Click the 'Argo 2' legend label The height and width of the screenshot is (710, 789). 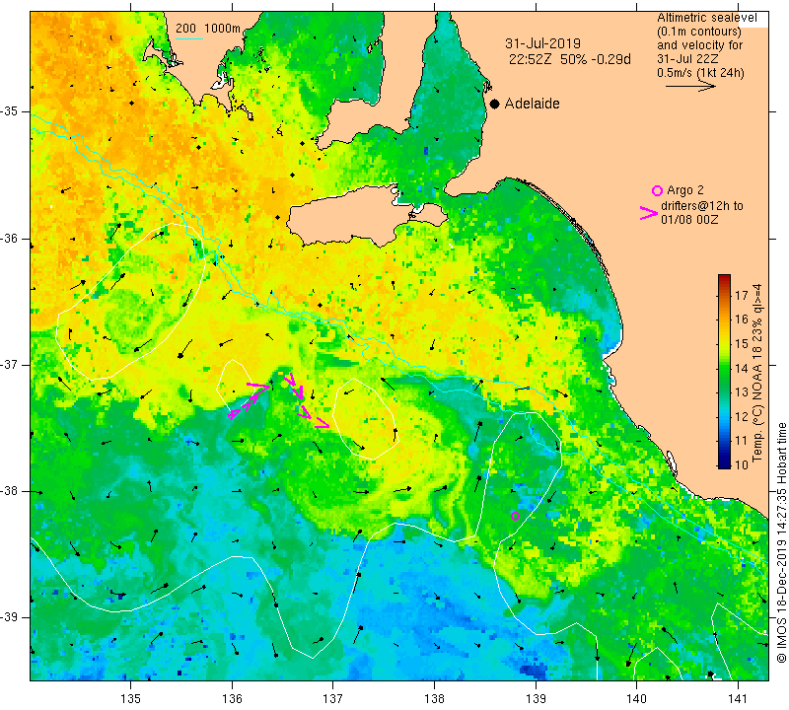(x=685, y=190)
